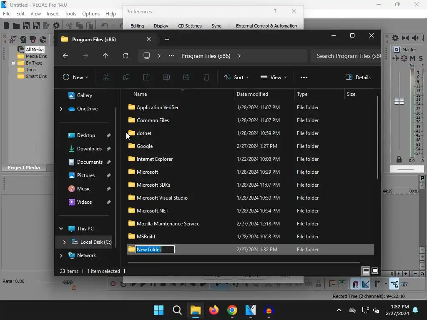This screenshot has height=320, width=427.
Task: Toggle the Details pane in Explorer
Action: [x=358, y=77]
